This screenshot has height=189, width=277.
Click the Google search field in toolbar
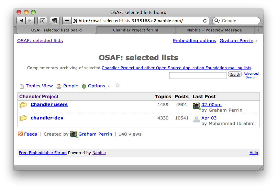(x=239, y=21)
